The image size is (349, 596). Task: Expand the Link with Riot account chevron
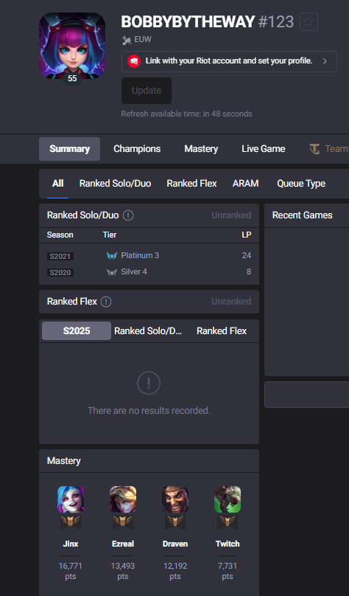point(325,61)
